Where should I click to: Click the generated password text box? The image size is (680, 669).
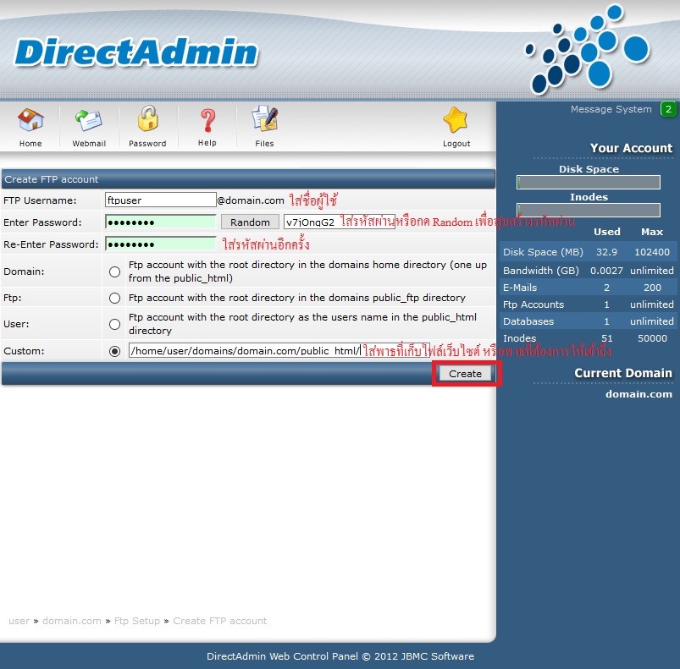point(339,222)
